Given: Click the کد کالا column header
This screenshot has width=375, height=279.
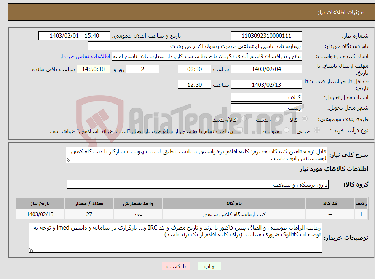Looking at the screenshot, I should pos(330,204).
